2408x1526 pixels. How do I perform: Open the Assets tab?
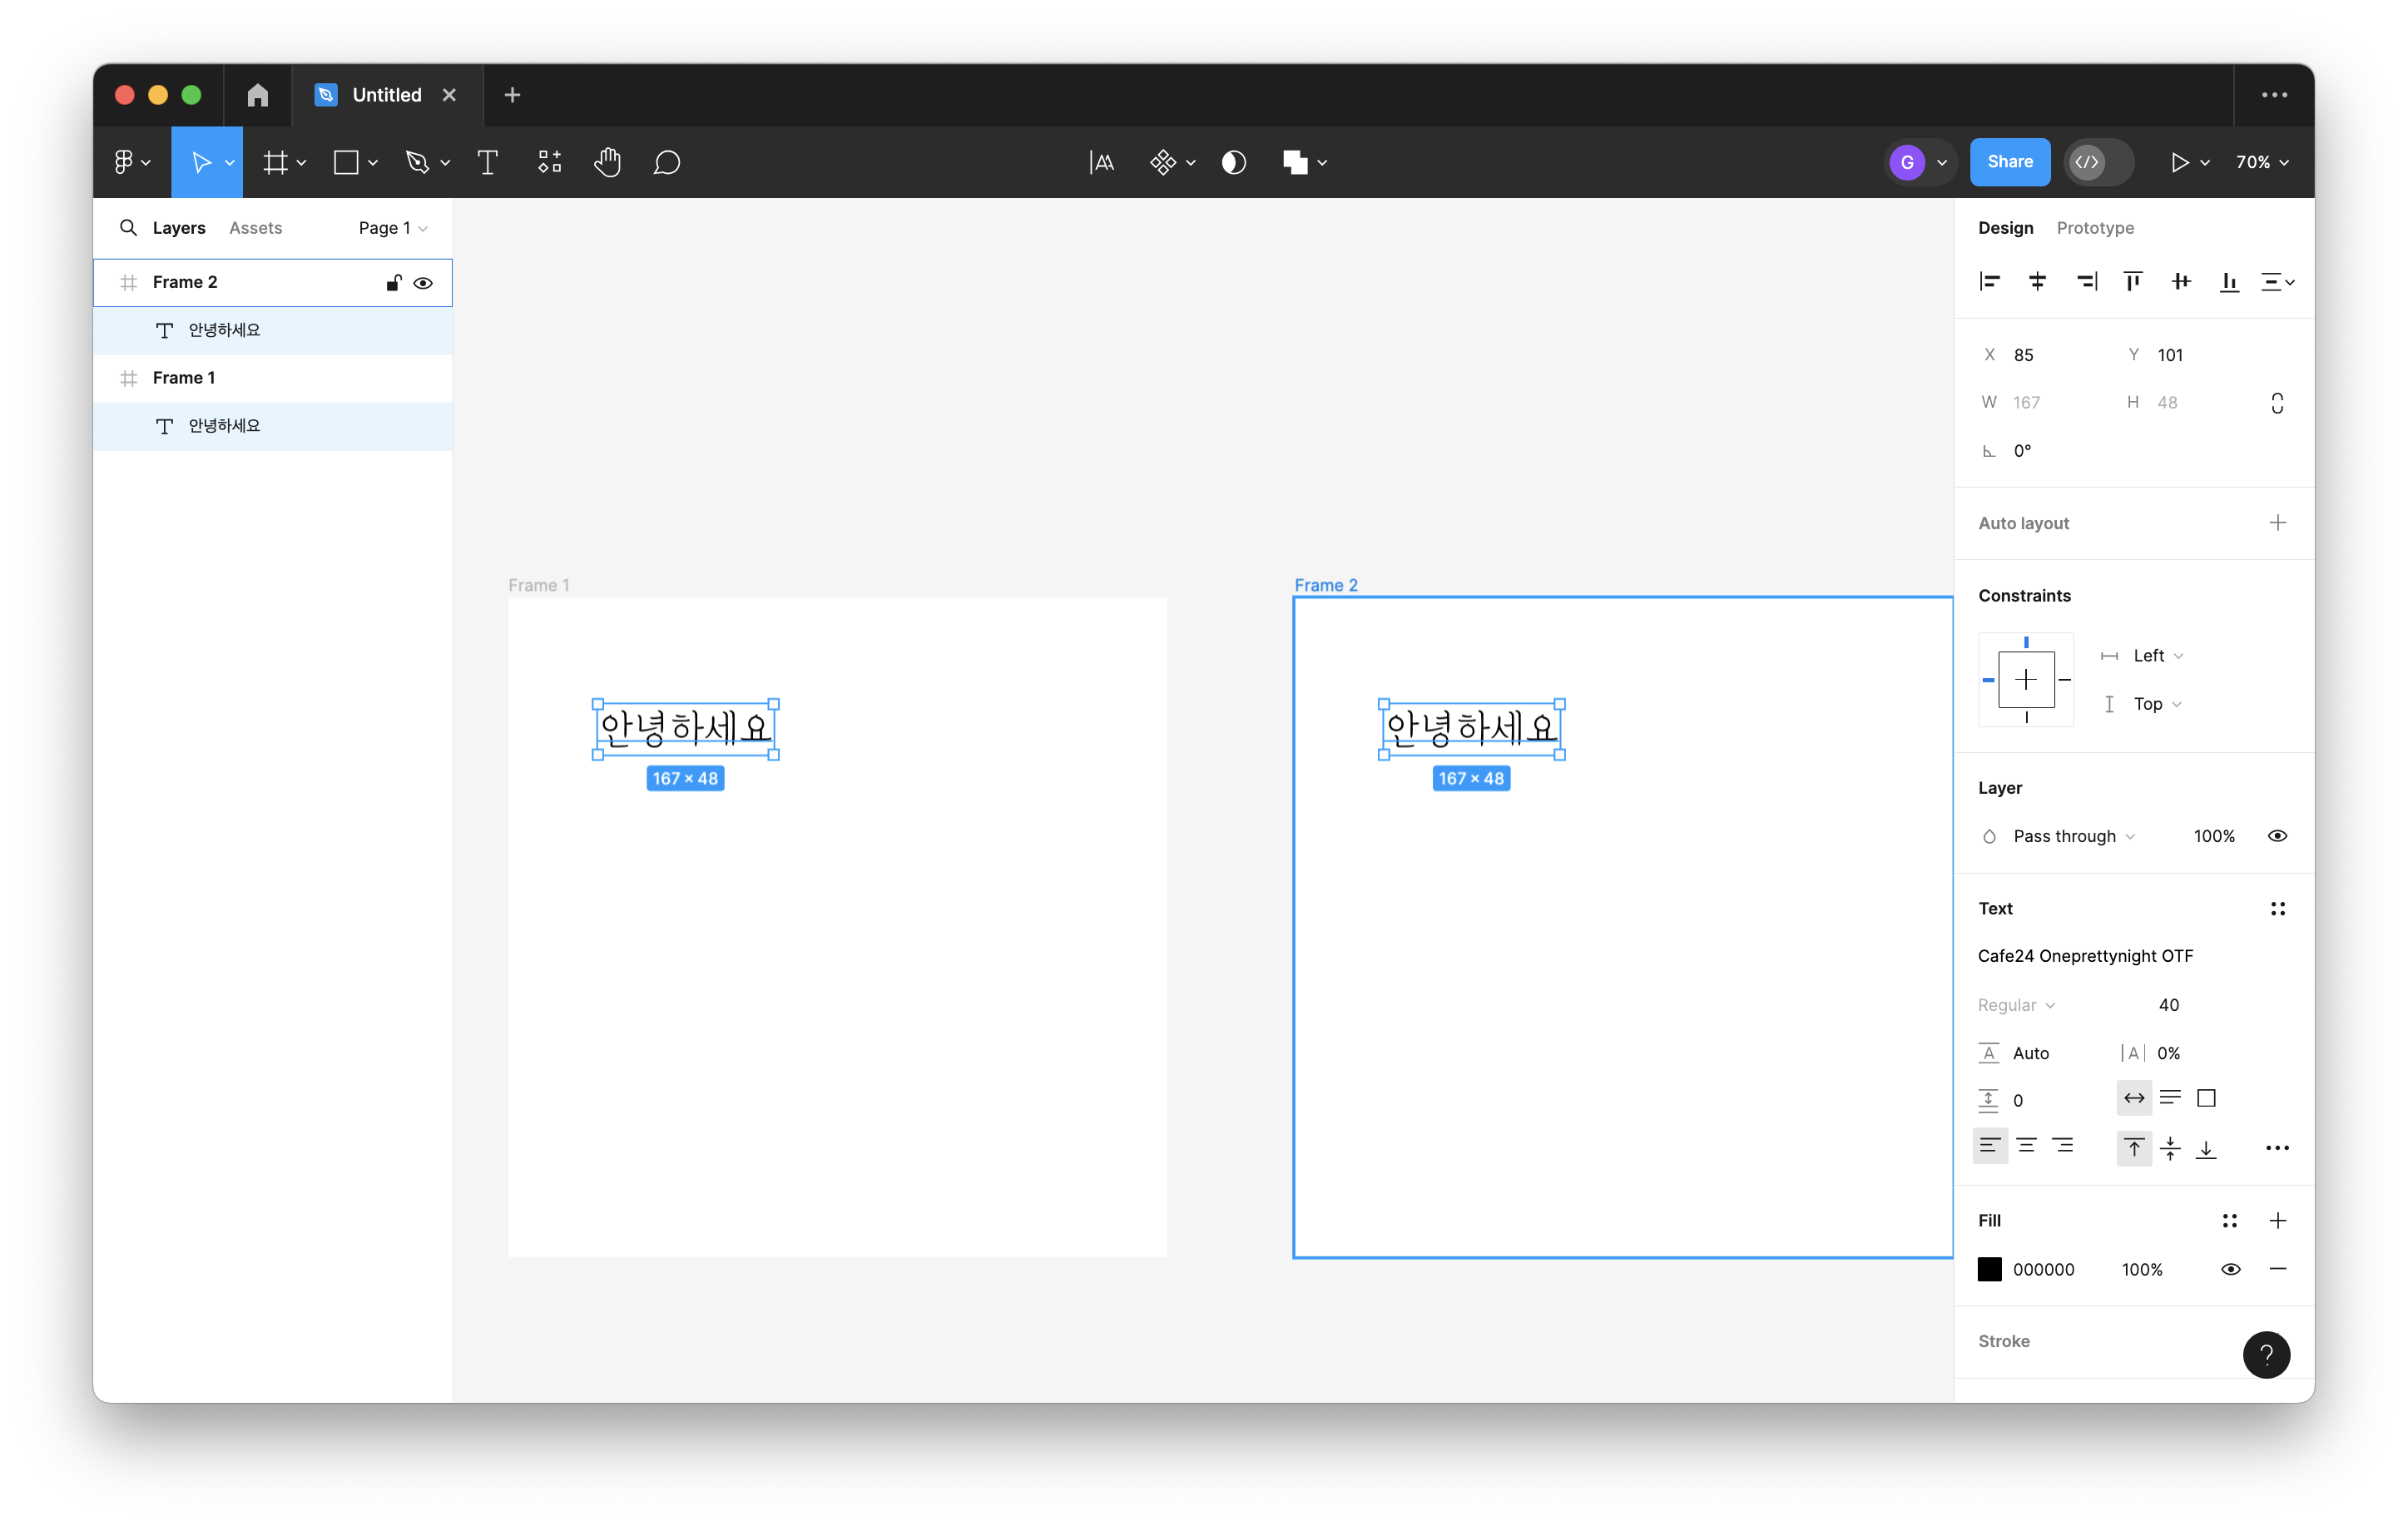255,228
